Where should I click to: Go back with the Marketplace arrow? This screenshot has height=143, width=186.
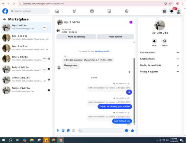click(4, 19)
